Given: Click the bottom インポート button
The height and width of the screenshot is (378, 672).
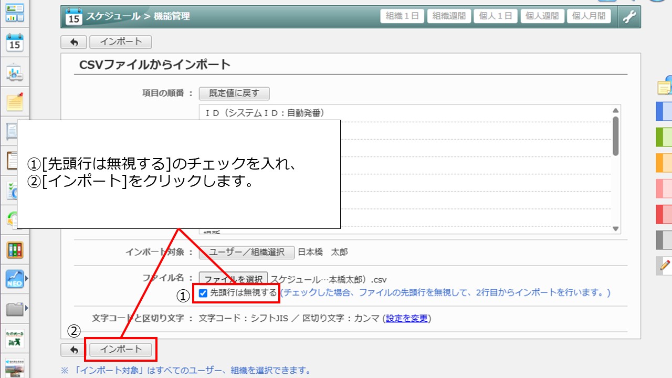Looking at the screenshot, I should tap(121, 349).
